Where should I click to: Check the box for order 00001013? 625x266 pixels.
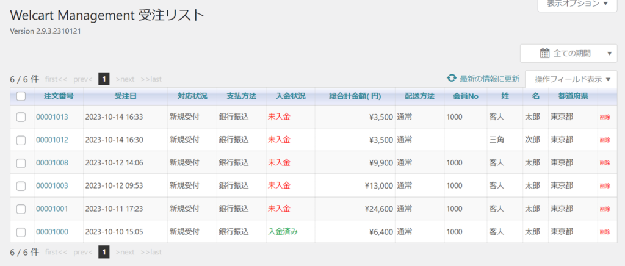click(21, 117)
